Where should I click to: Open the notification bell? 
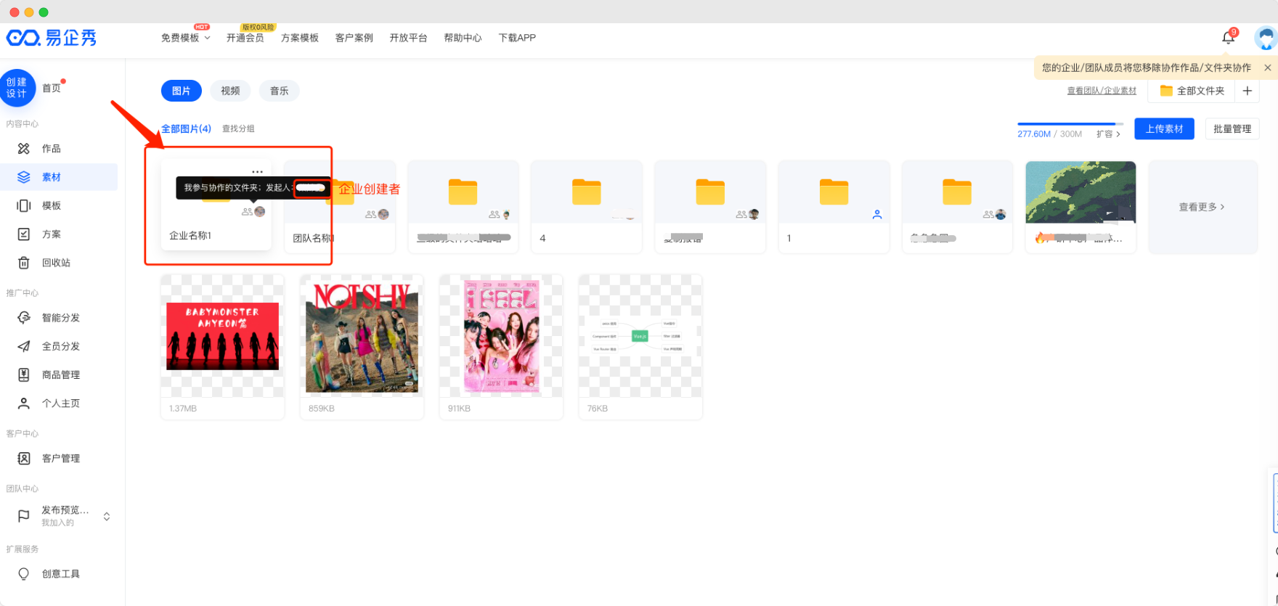[x=1228, y=38]
